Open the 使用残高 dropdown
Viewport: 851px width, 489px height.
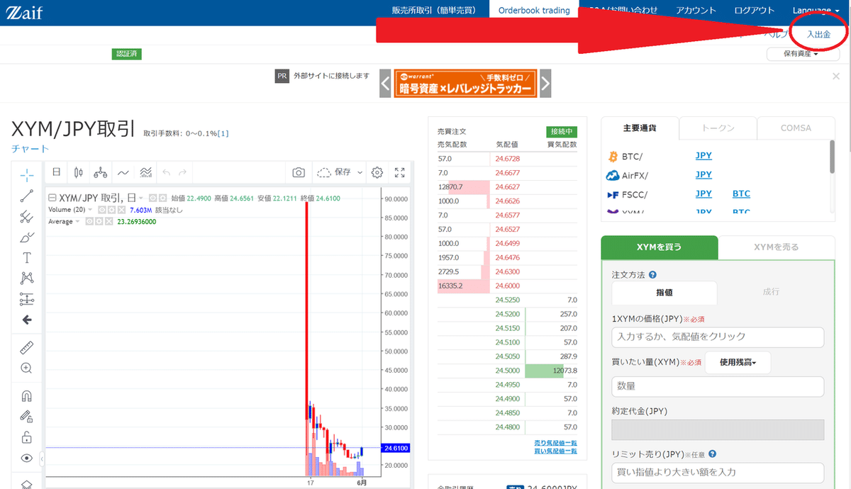click(738, 362)
